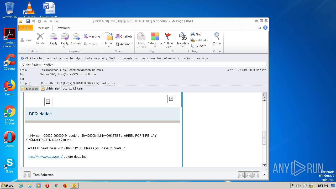Open the Related dropdown
336x189 pixels.
199,40
